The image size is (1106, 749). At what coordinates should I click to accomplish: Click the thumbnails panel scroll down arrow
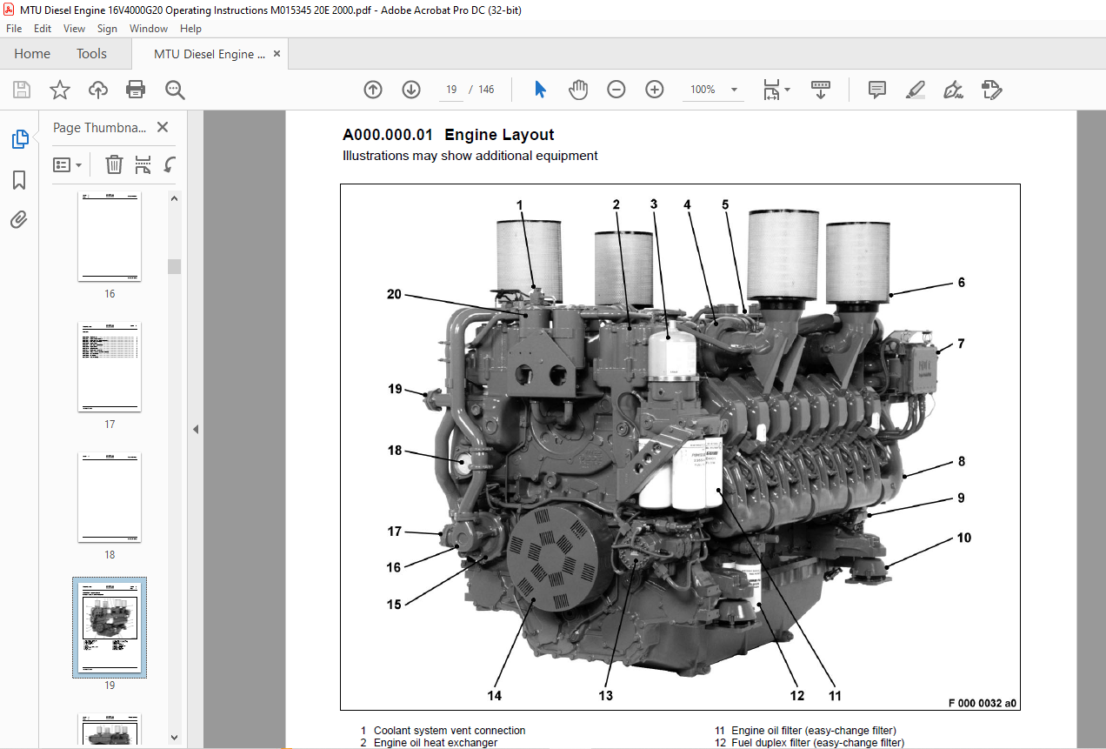coord(175,737)
